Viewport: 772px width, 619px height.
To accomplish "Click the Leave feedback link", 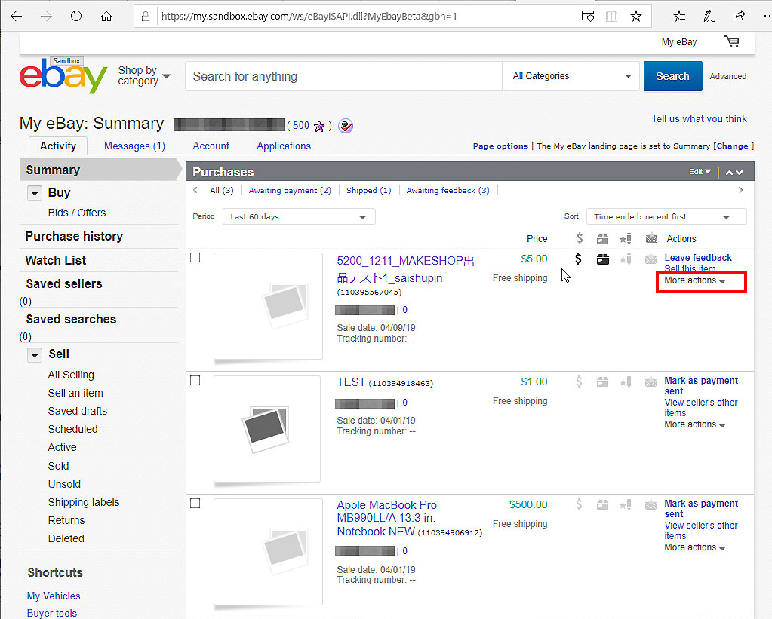I will [698, 258].
